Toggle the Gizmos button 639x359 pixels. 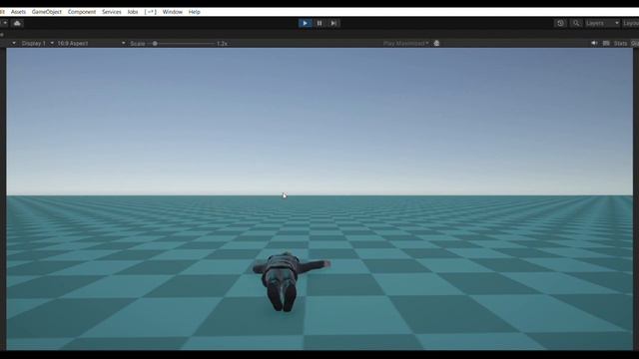click(635, 43)
